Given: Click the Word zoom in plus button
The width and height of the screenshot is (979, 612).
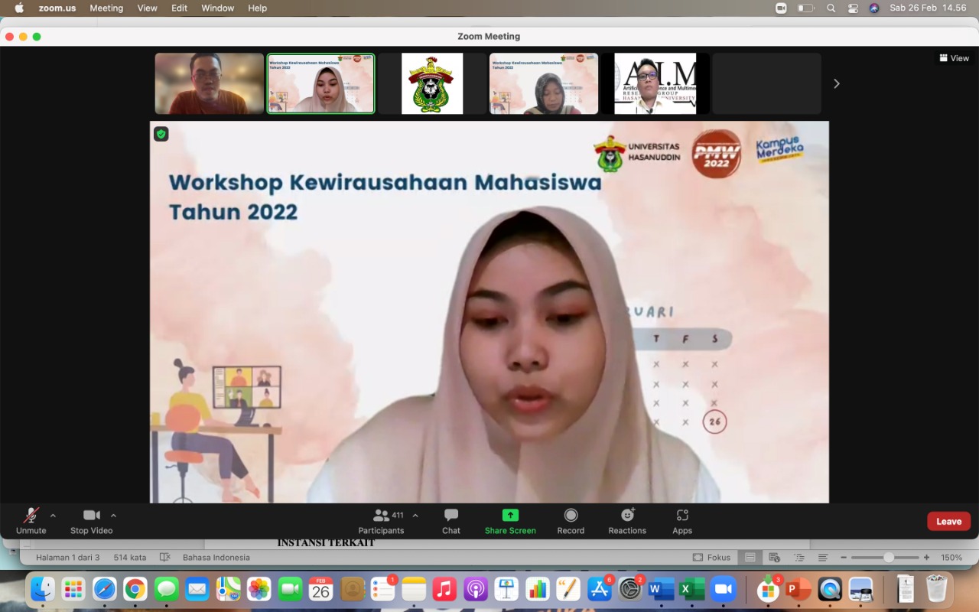Looking at the screenshot, I should 927,558.
